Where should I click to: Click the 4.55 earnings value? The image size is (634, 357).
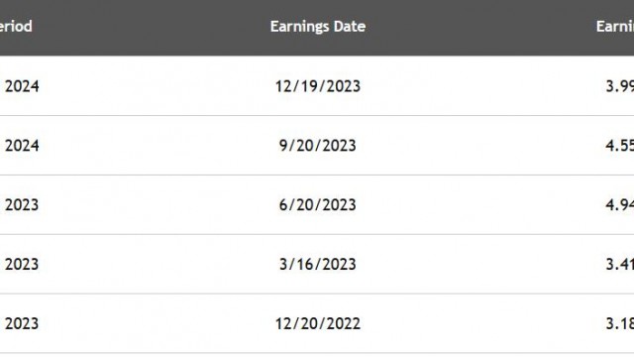coord(620,146)
